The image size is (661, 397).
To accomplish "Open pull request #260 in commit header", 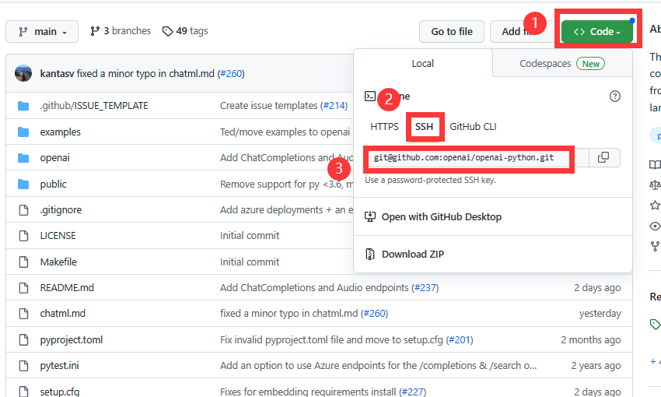I will tap(231, 74).
